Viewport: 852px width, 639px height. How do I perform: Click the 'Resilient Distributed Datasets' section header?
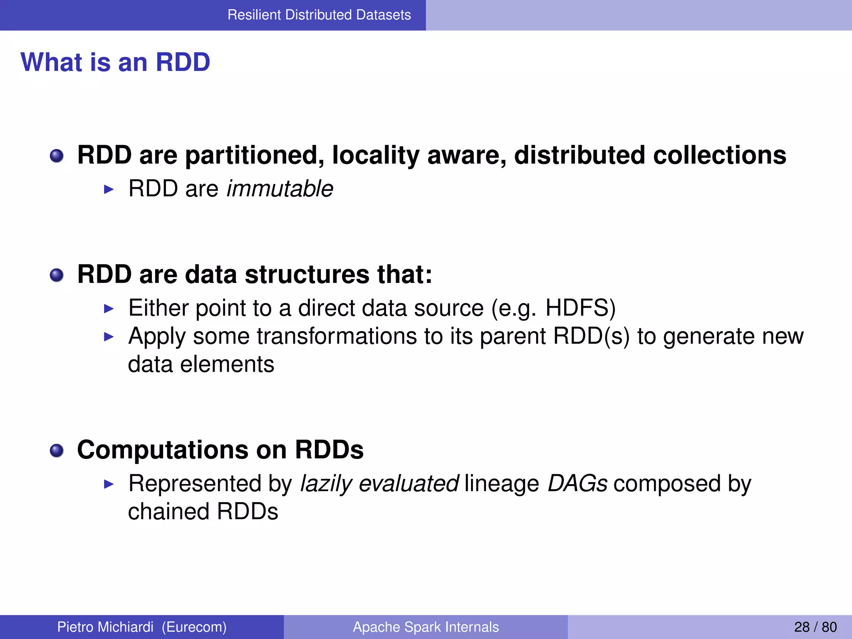pos(319,15)
